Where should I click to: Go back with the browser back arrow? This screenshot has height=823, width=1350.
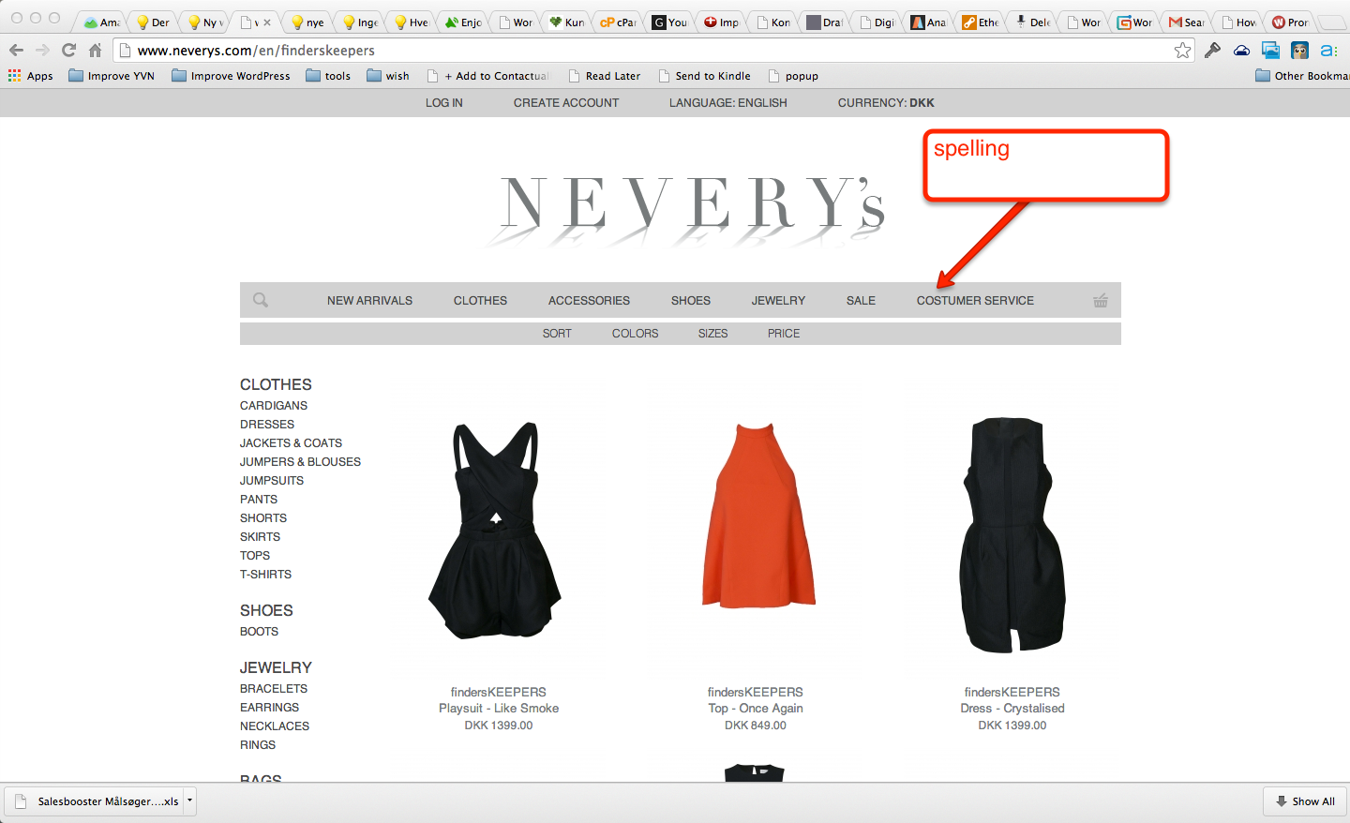pos(17,51)
